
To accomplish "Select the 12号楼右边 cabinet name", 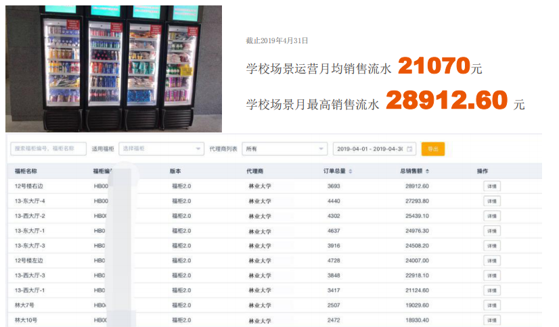I will (29, 186).
